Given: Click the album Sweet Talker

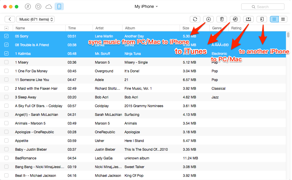Looking at the screenshot, I should pyautogui.click(x=134, y=167).
